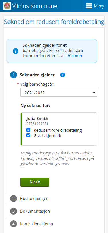Open the hamburger Meny icon
108x233 pixels.
coord(89,6)
